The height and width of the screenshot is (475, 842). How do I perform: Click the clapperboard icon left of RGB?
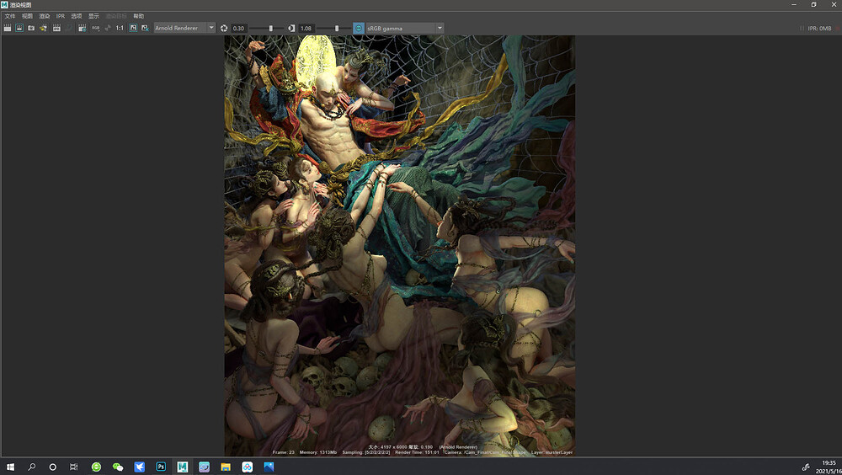pos(83,28)
